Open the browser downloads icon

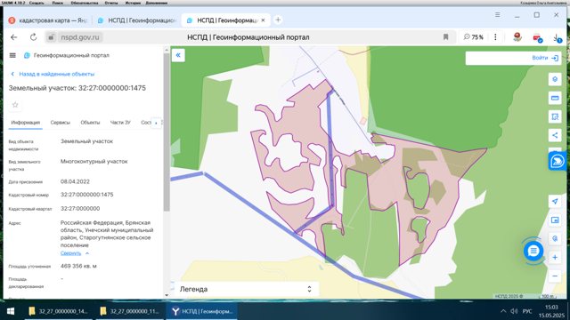[x=557, y=37]
